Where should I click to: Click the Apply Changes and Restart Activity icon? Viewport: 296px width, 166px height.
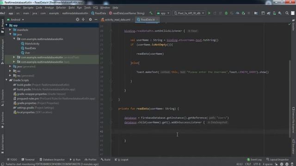point(215,13)
